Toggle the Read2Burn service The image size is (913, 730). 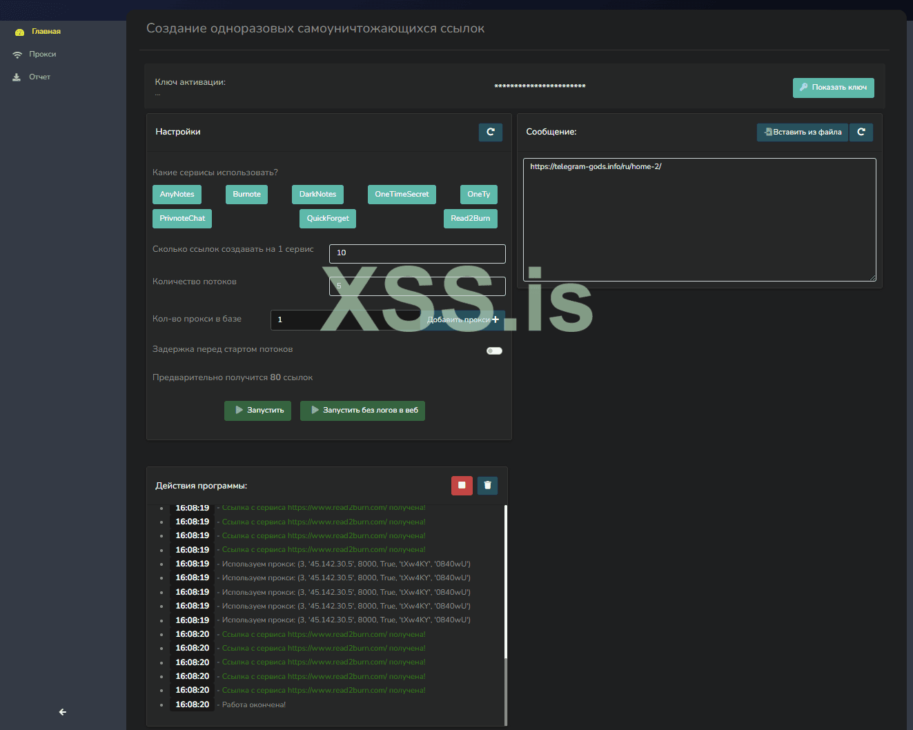[x=470, y=219]
